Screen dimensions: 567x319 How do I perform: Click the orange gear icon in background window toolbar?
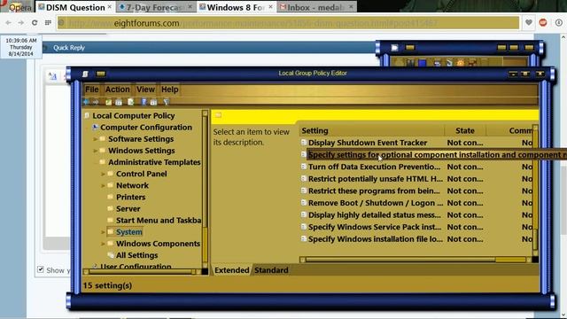461,63
